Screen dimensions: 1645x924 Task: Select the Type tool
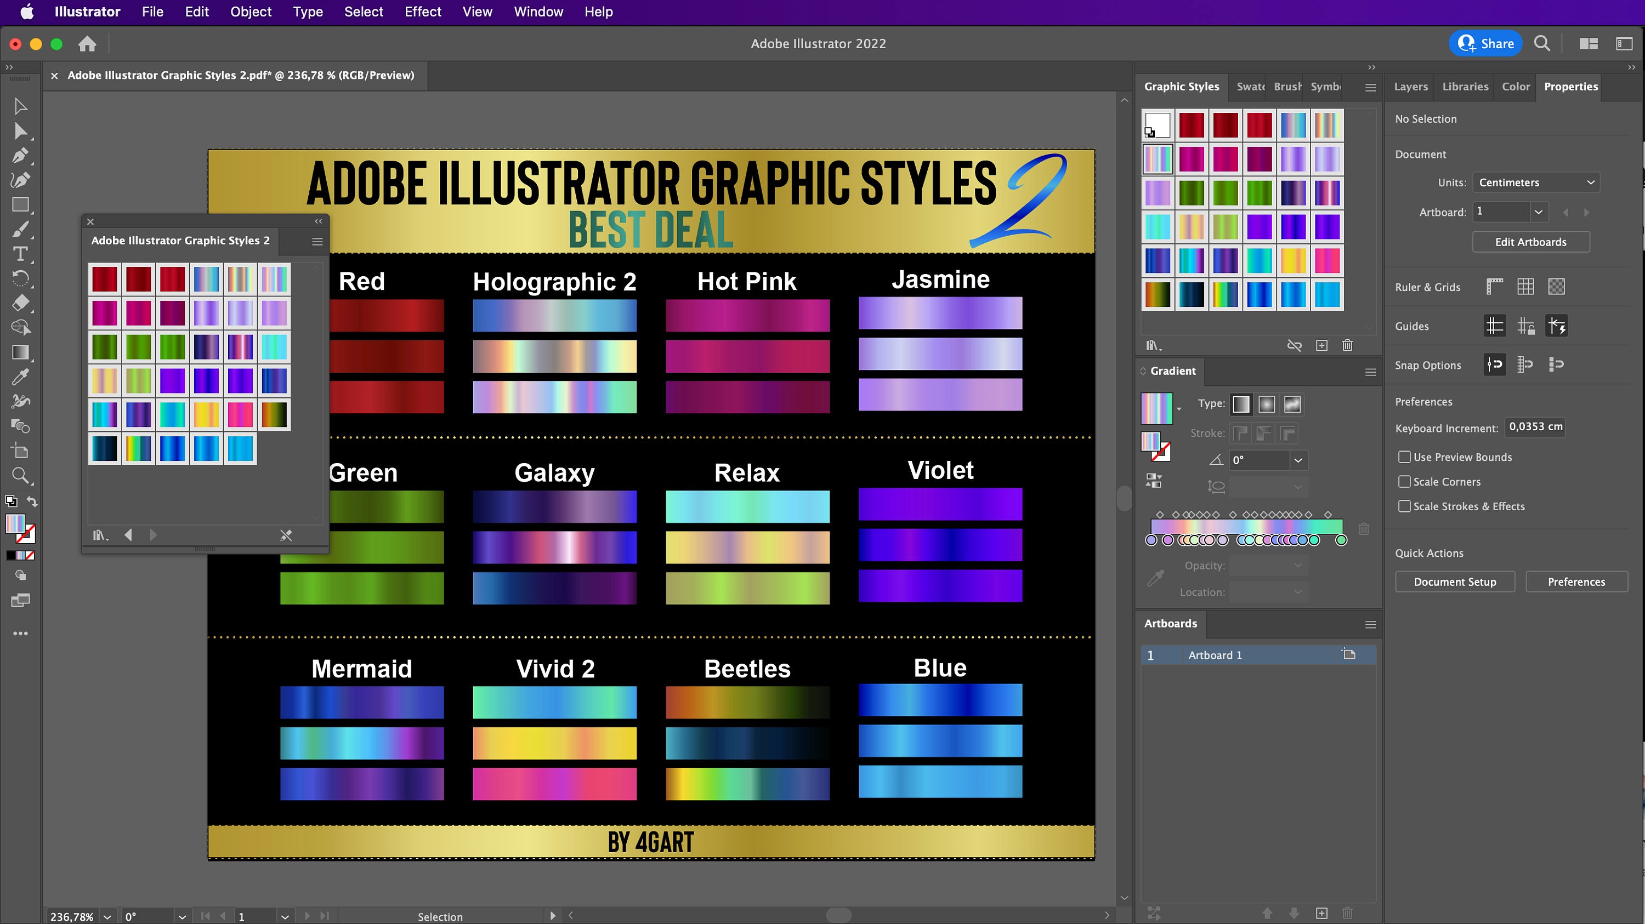click(x=20, y=253)
